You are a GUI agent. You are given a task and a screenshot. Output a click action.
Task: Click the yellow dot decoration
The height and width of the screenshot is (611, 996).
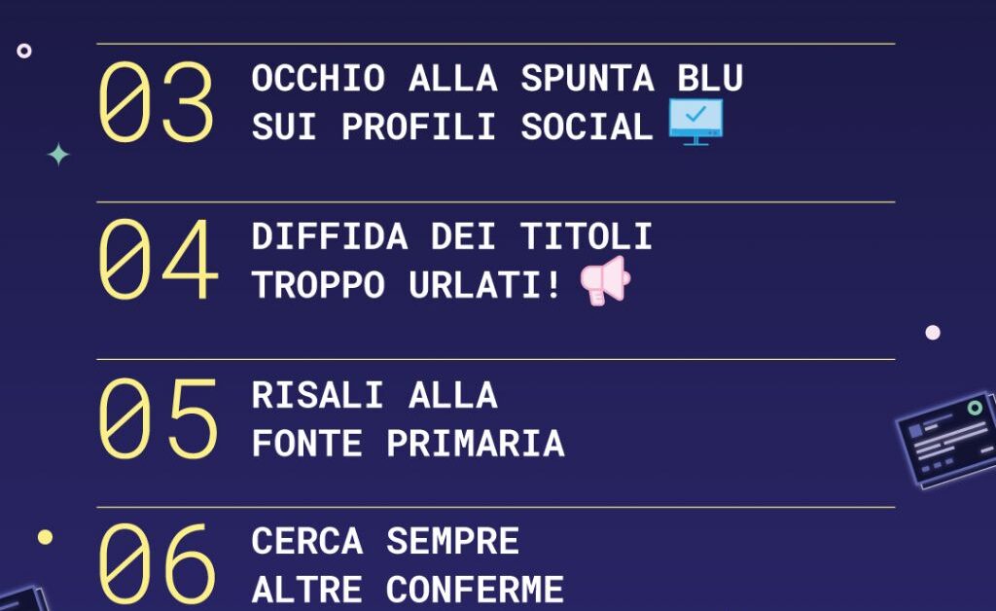click(45, 537)
